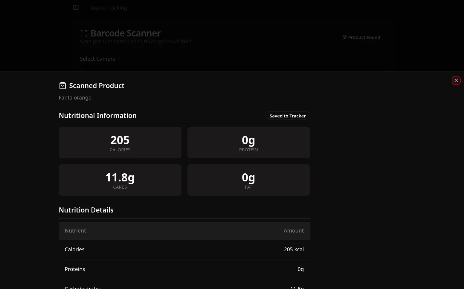The image size is (464, 289).
Task: Click the Macro tracking title
Action: coord(109,7)
